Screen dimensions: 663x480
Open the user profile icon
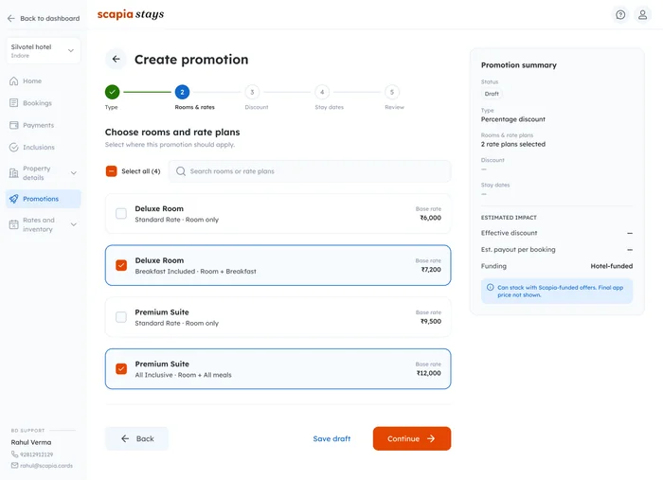[642, 15]
